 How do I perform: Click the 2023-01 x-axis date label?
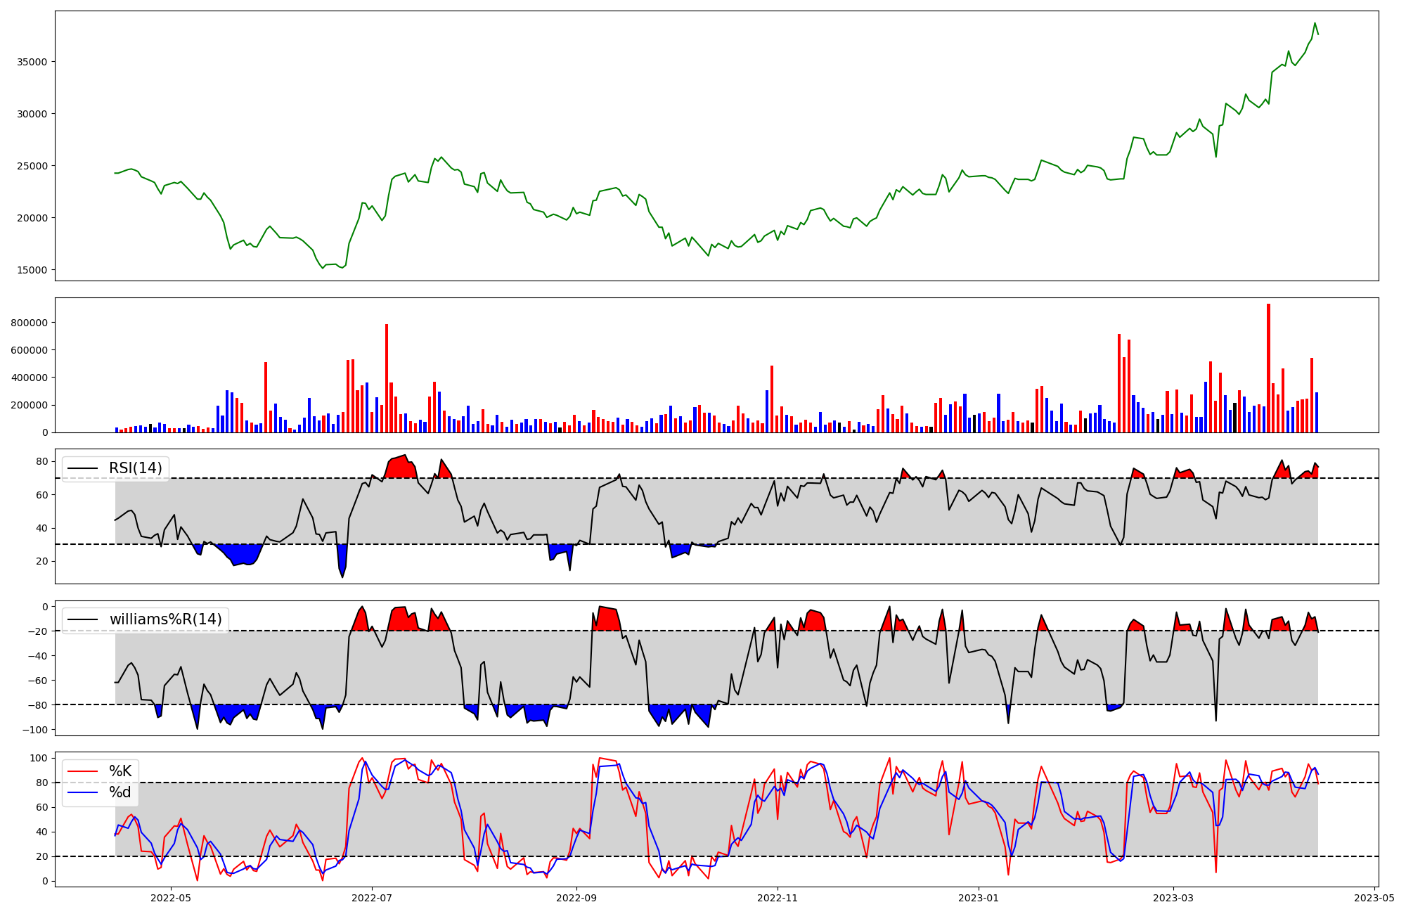pyautogui.click(x=979, y=898)
